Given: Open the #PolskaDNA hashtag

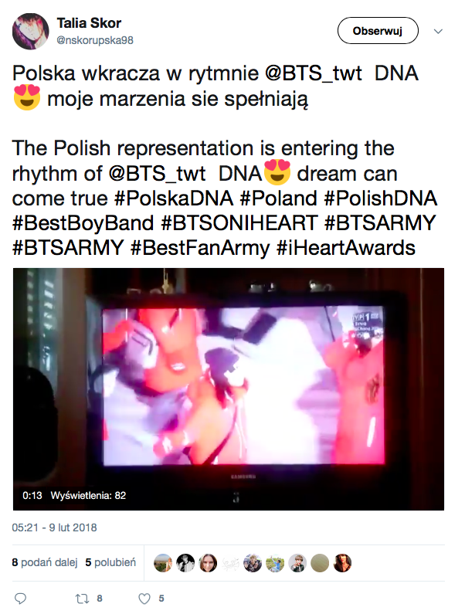Looking at the screenshot, I should (x=174, y=198).
